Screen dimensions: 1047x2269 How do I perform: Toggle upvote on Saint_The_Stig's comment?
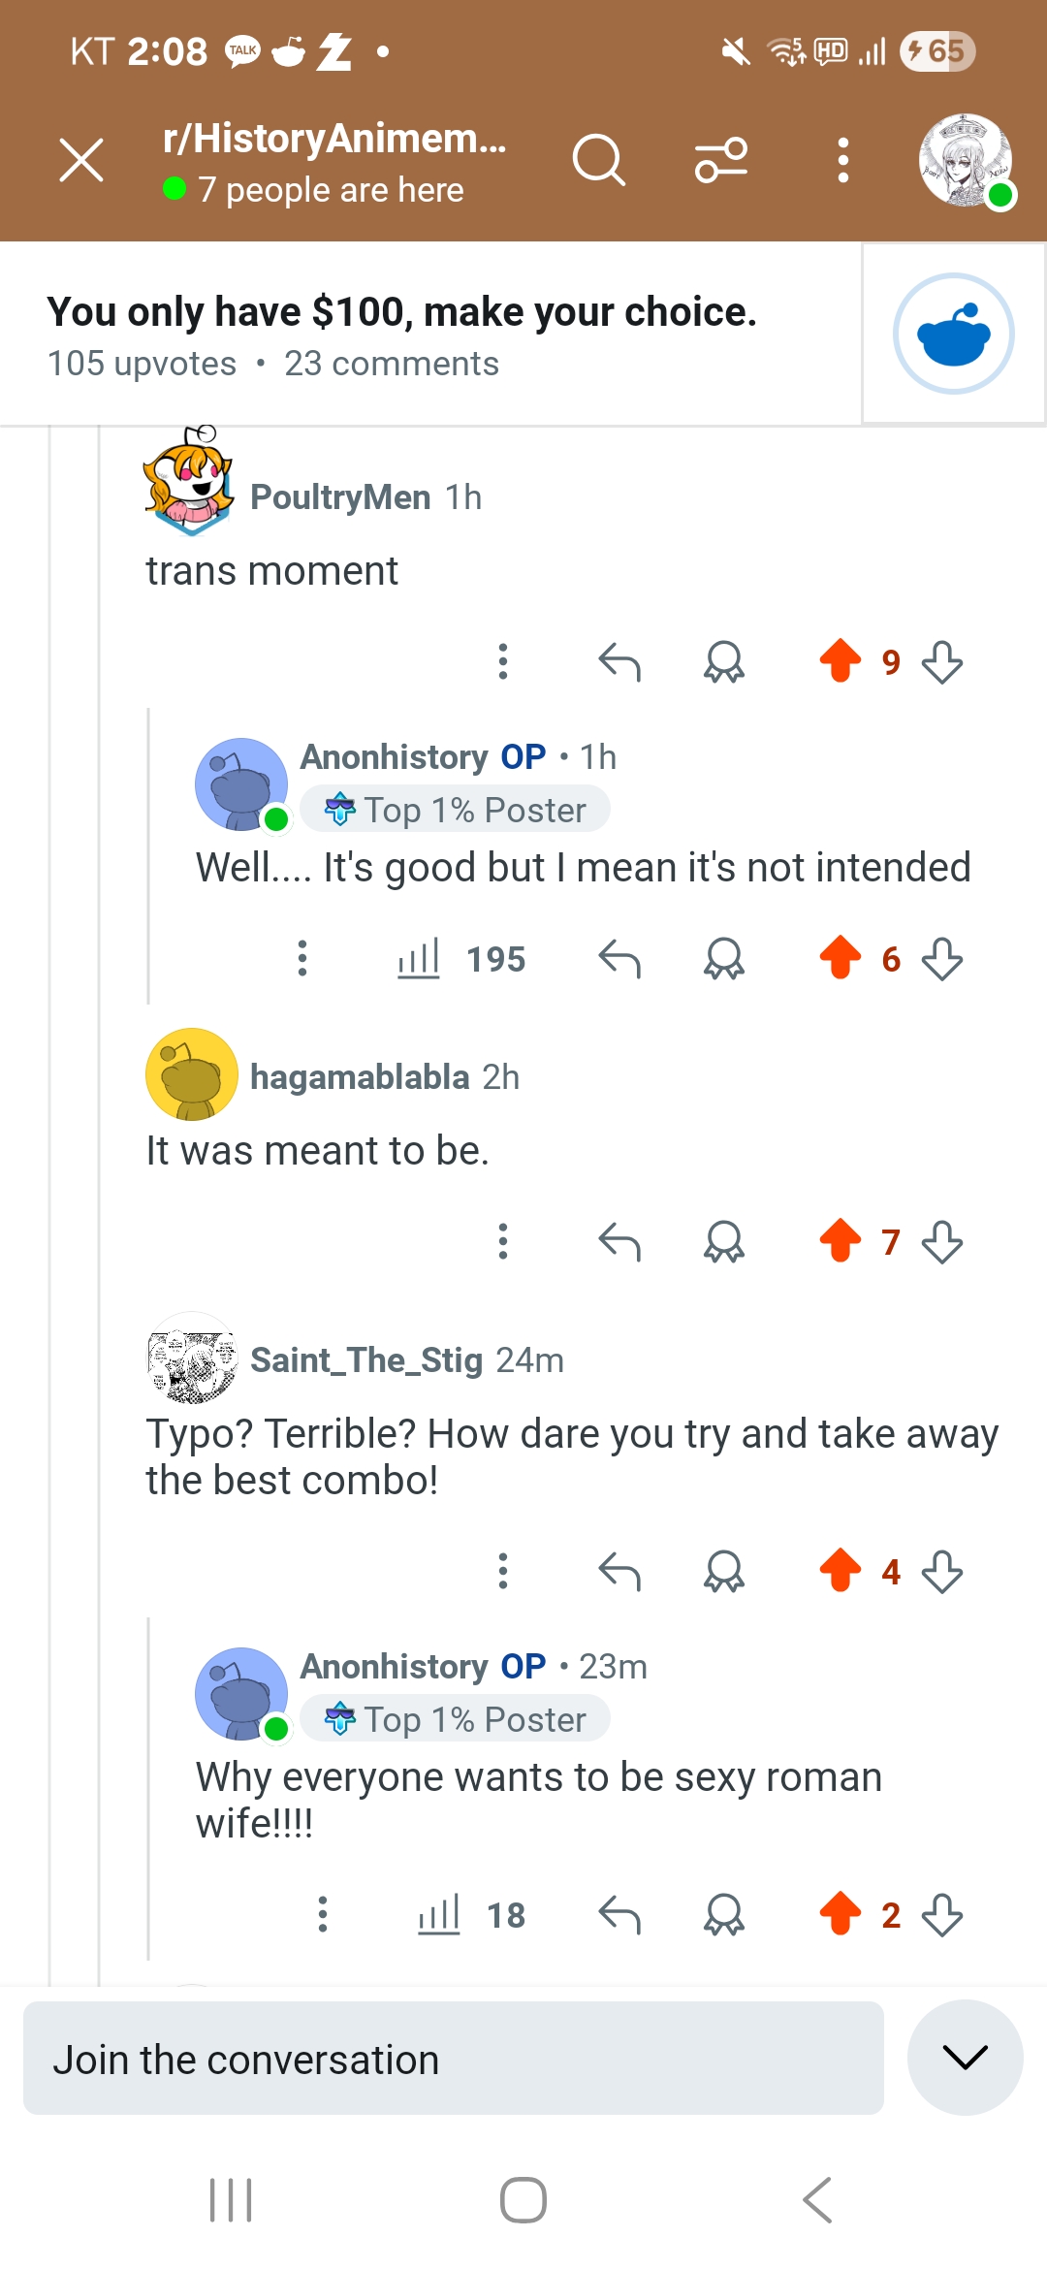pyautogui.click(x=840, y=1571)
